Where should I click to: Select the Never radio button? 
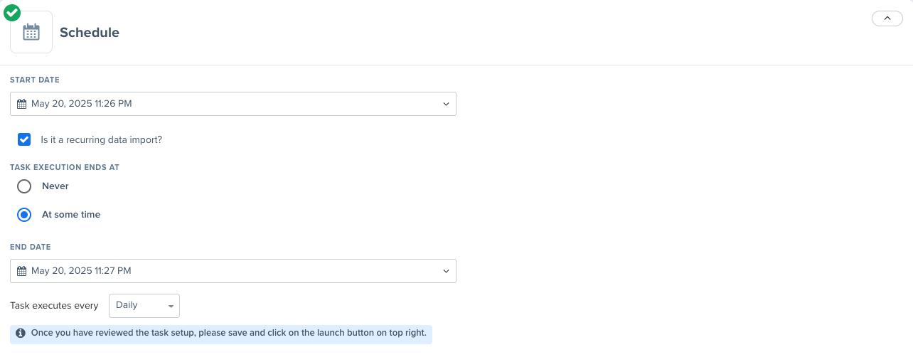coord(24,186)
